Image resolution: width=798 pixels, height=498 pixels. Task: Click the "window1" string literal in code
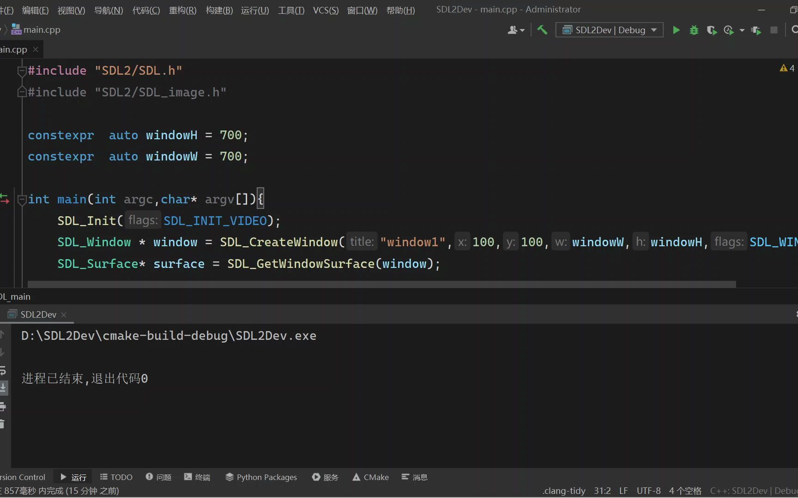pyautogui.click(x=413, y=243)
